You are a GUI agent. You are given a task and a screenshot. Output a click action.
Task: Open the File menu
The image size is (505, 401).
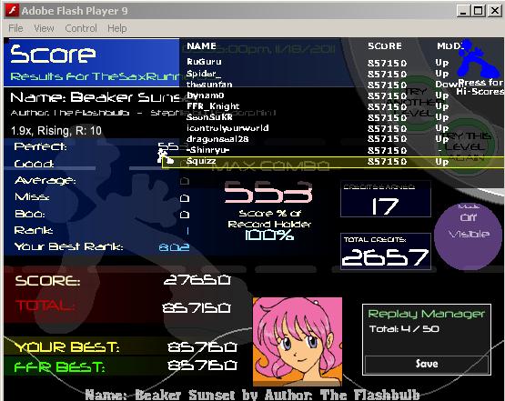click(x=15, y=28)
